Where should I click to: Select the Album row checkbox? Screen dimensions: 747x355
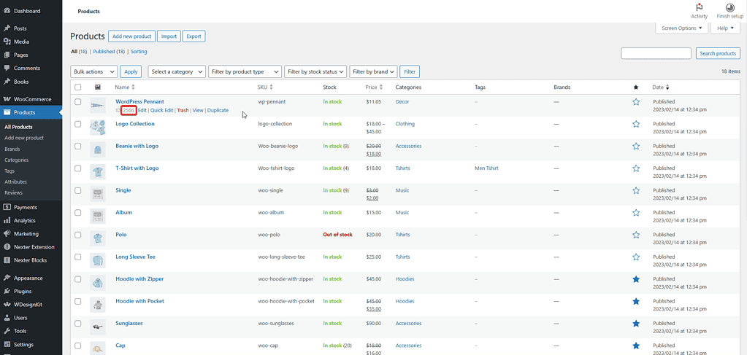click(x=78, y=213)
